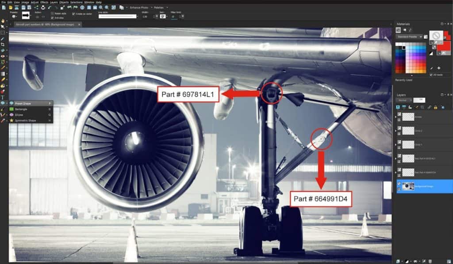Viewport: 453px width, 264px height.
Task: Select the Dropper tool
Action: pyautogui.click(x=3, y=39)
